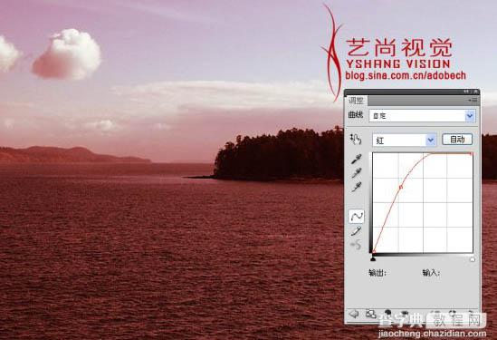Image resolution: width=497 pixels, height=340 pixels.
Task: Switch to pencil draw curve mode
Action: point(357,231)
